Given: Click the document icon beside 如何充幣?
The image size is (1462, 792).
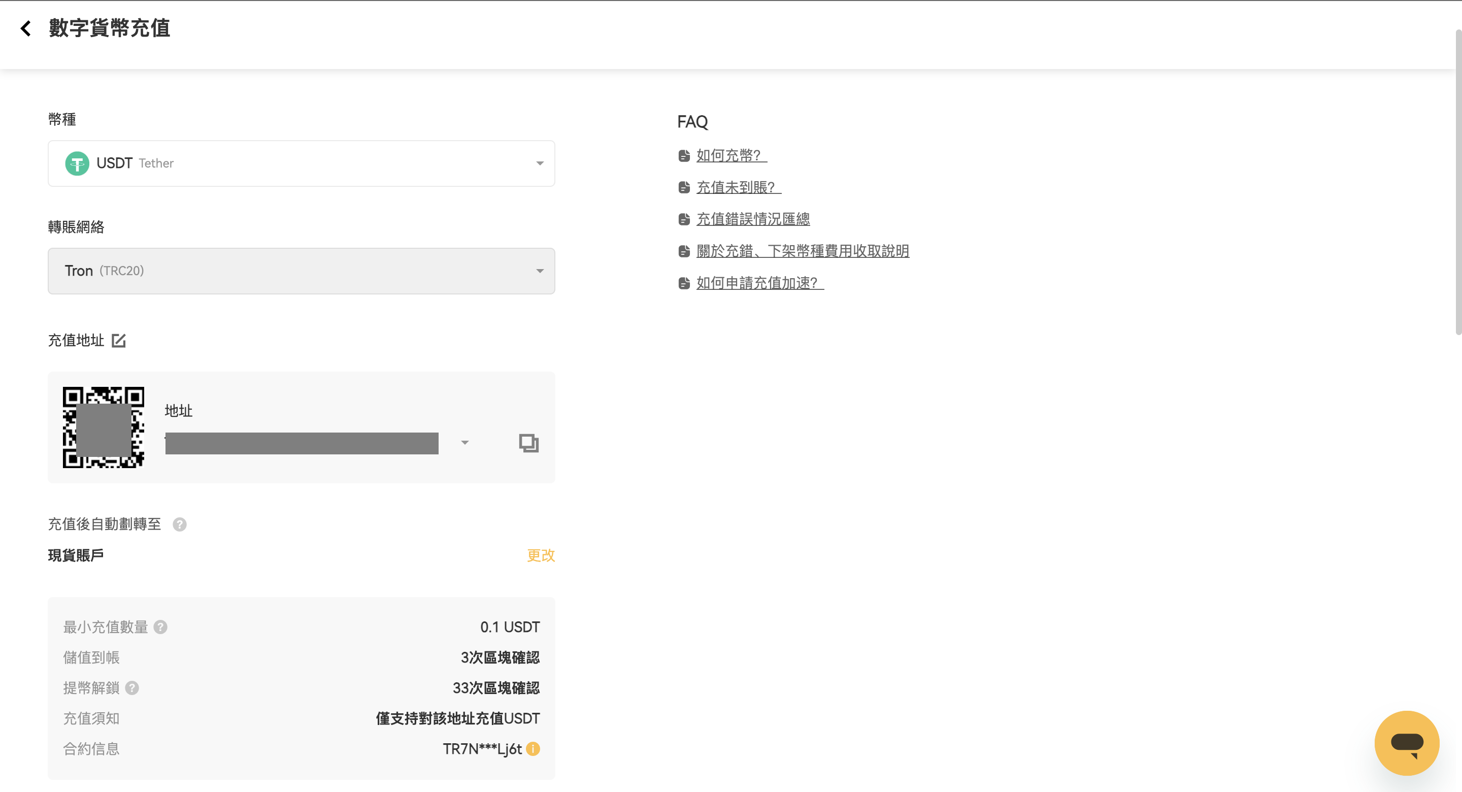Looking at the screenshot, I should coord(684,156).
